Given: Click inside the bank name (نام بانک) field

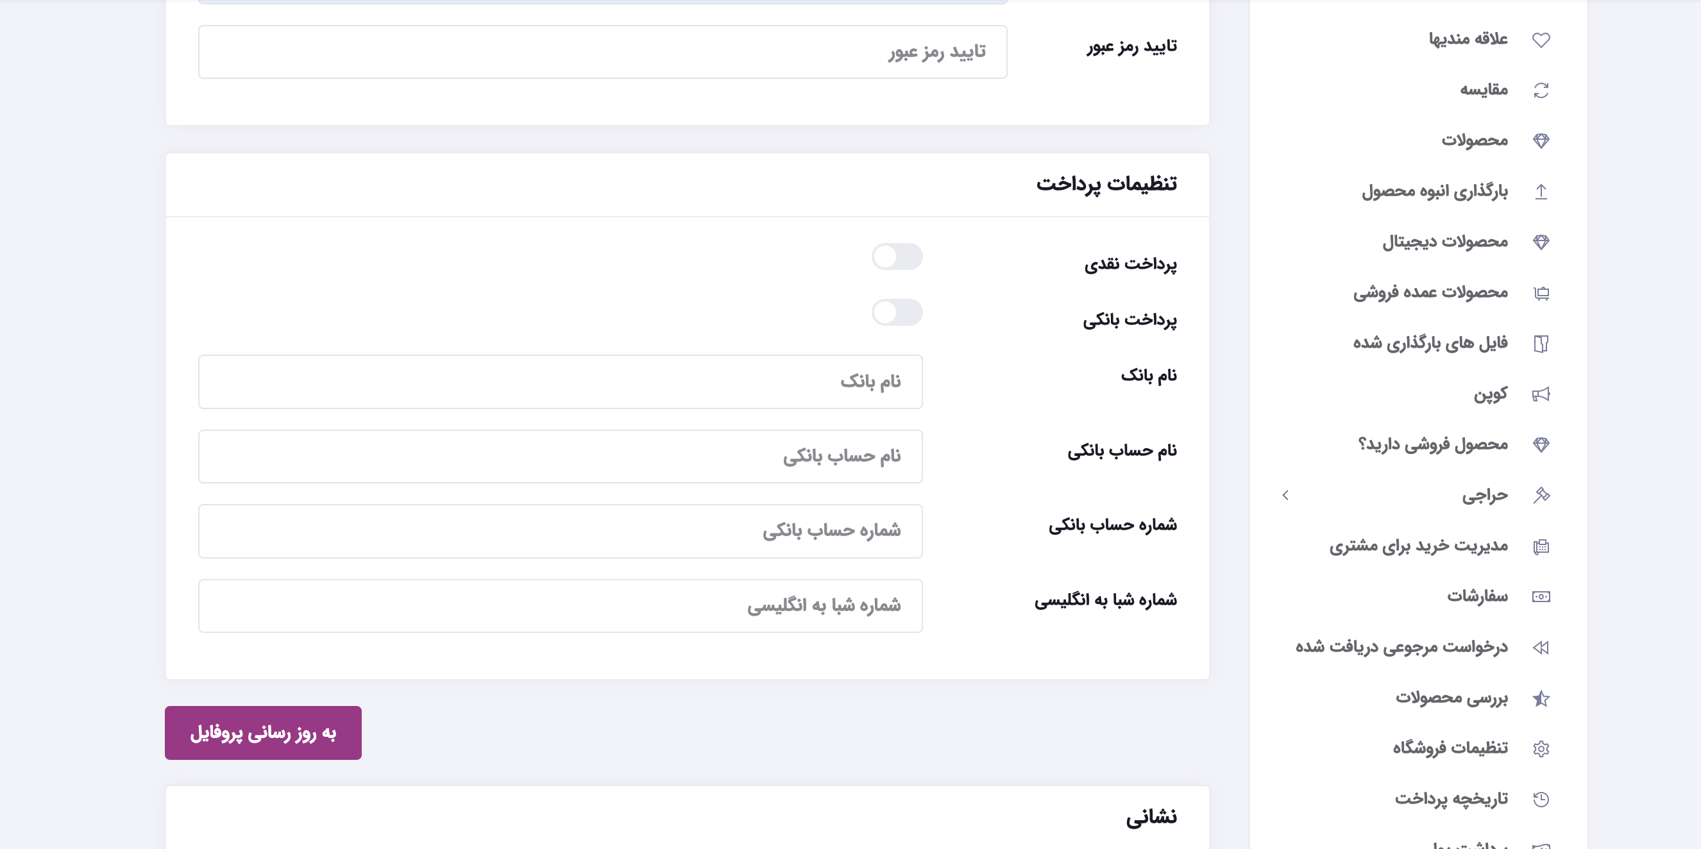Looking at the screenshot, I should pyautogui.click(x=560, y=382).
